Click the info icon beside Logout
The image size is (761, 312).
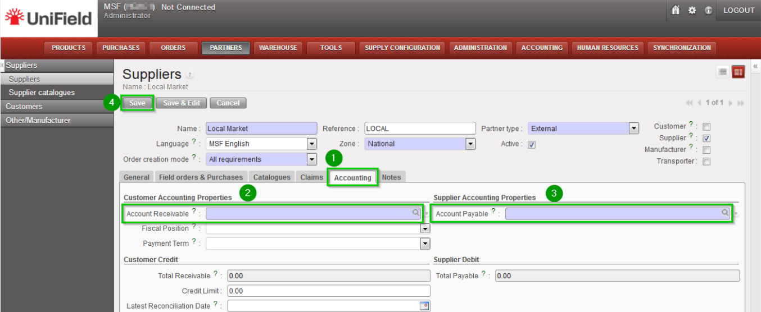pyautogui.click(x=708, y=10)
